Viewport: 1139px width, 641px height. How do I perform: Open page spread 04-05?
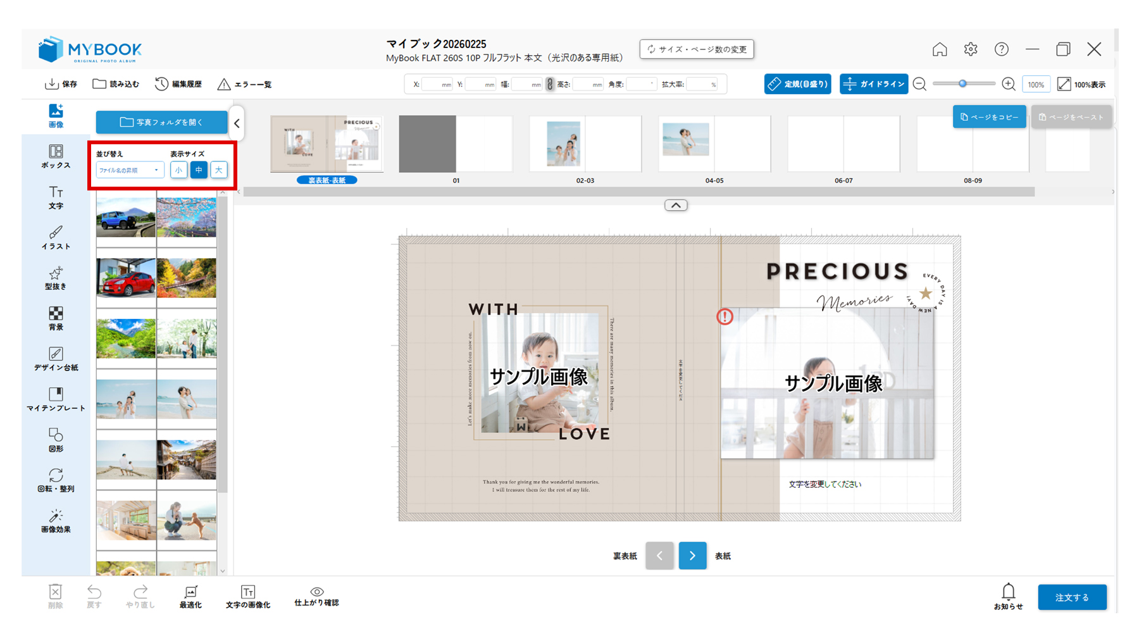pyautogui.click(x=714, y=144)
